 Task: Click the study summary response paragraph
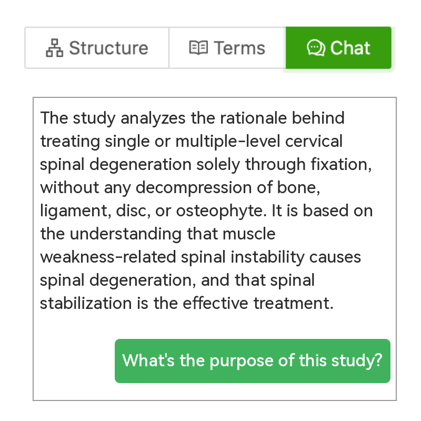coord(206,211)
